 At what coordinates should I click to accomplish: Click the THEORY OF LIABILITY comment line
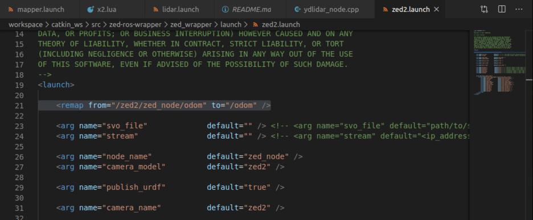[191, 44]
